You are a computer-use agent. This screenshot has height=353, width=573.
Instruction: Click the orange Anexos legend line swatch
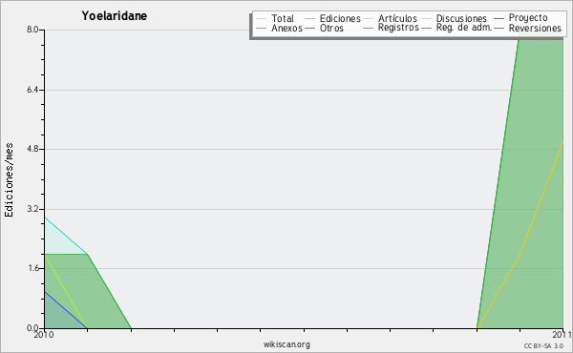[262, 28]
